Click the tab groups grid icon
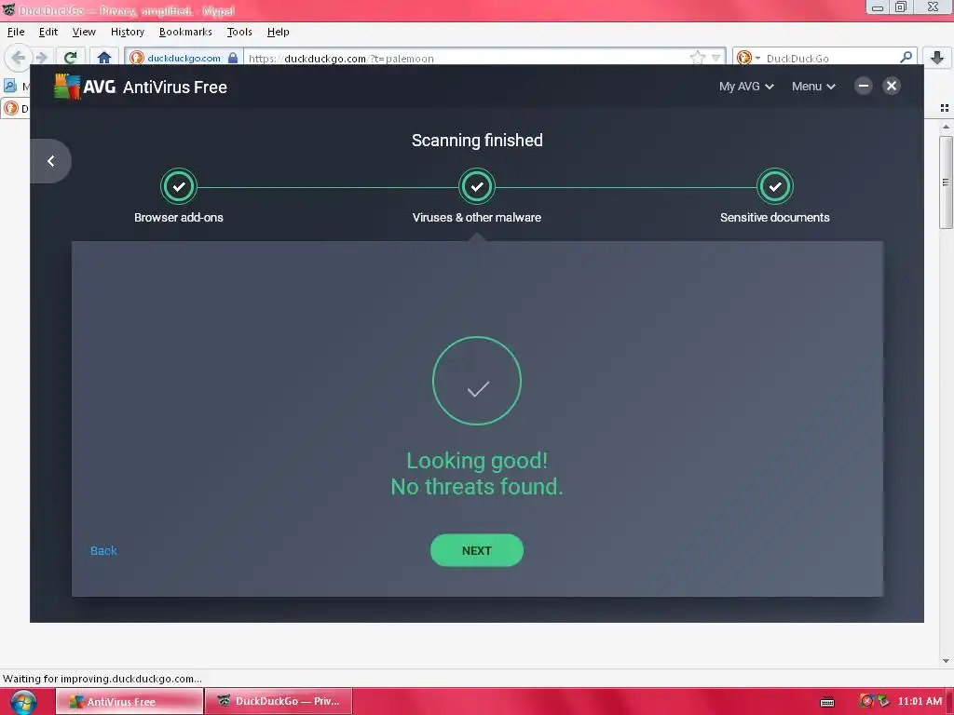The width and height of the screenshot is (954, 715). point(945,108)
